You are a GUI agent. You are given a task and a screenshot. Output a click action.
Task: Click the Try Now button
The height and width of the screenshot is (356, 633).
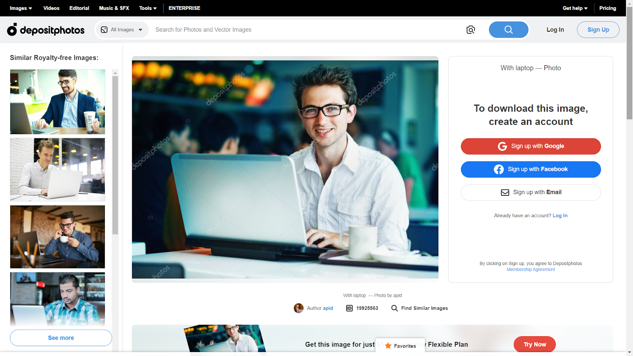pyautogui.click(x=535, y=345)
